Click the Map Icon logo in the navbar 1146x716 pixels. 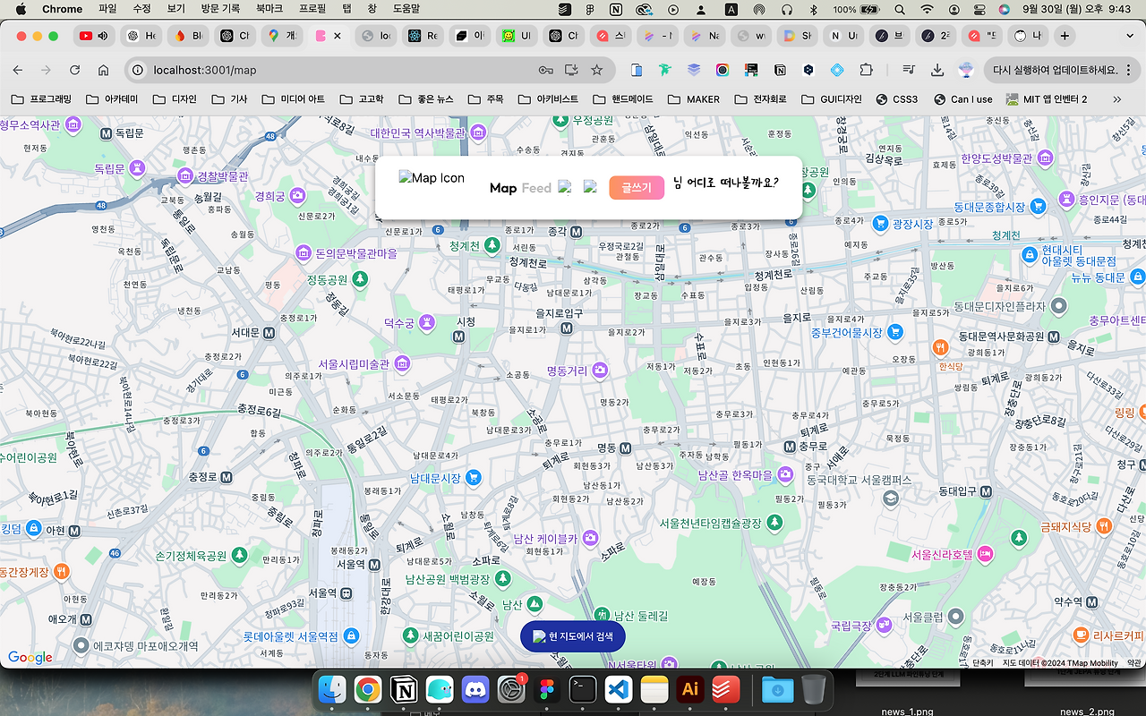tap(432, 178)
